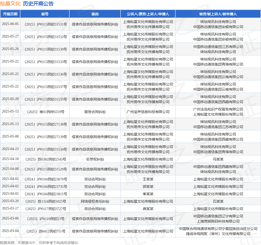Click defendant 捷成华视网聚（常州）文化传媒有限公司
261x245 pixels.
click(218, 234)
